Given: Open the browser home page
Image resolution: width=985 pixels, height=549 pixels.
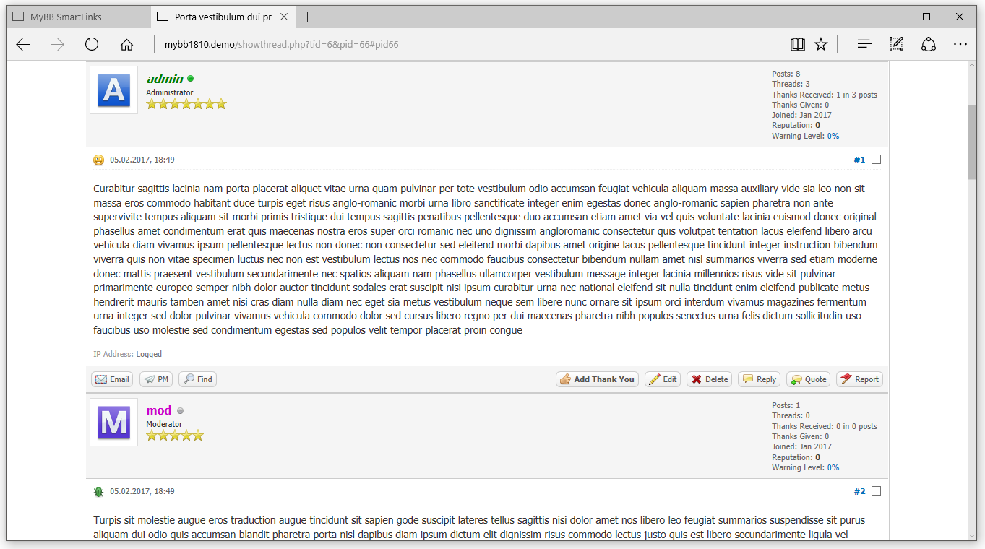Looking at the screenshot, I should coord(126,45).
